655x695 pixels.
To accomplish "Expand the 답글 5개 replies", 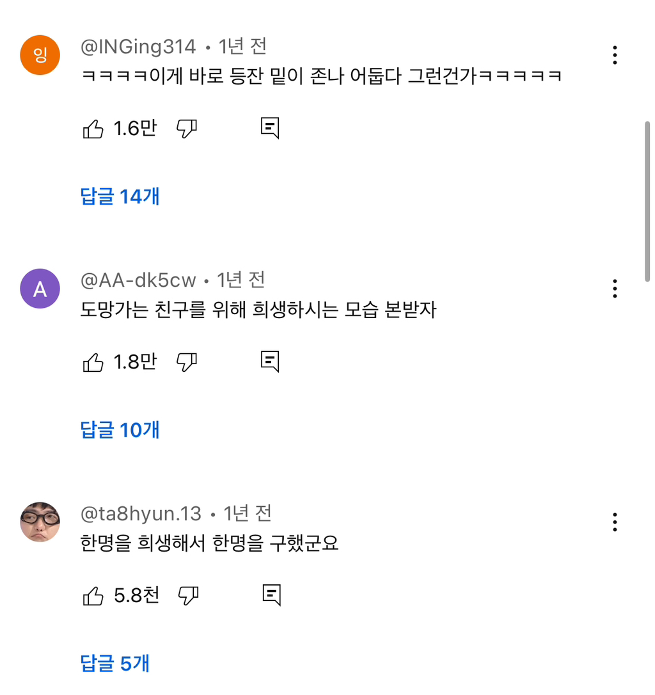I will tap(115, 664).
